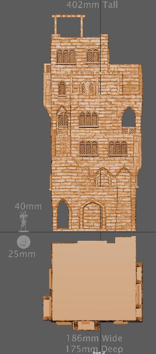Click the "25mm" base size label
This screenshot has height=354, width=156.
tap(22, 254)
